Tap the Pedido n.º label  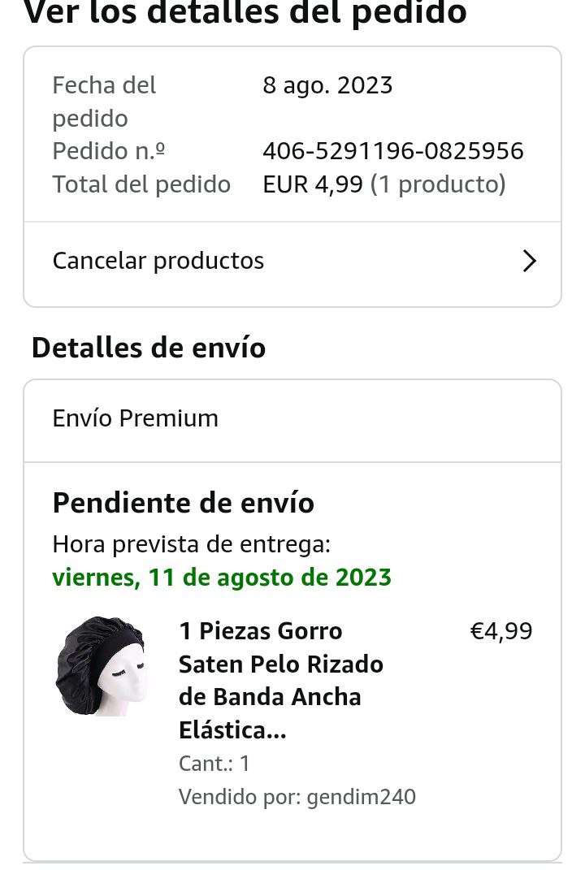point(109,151)
